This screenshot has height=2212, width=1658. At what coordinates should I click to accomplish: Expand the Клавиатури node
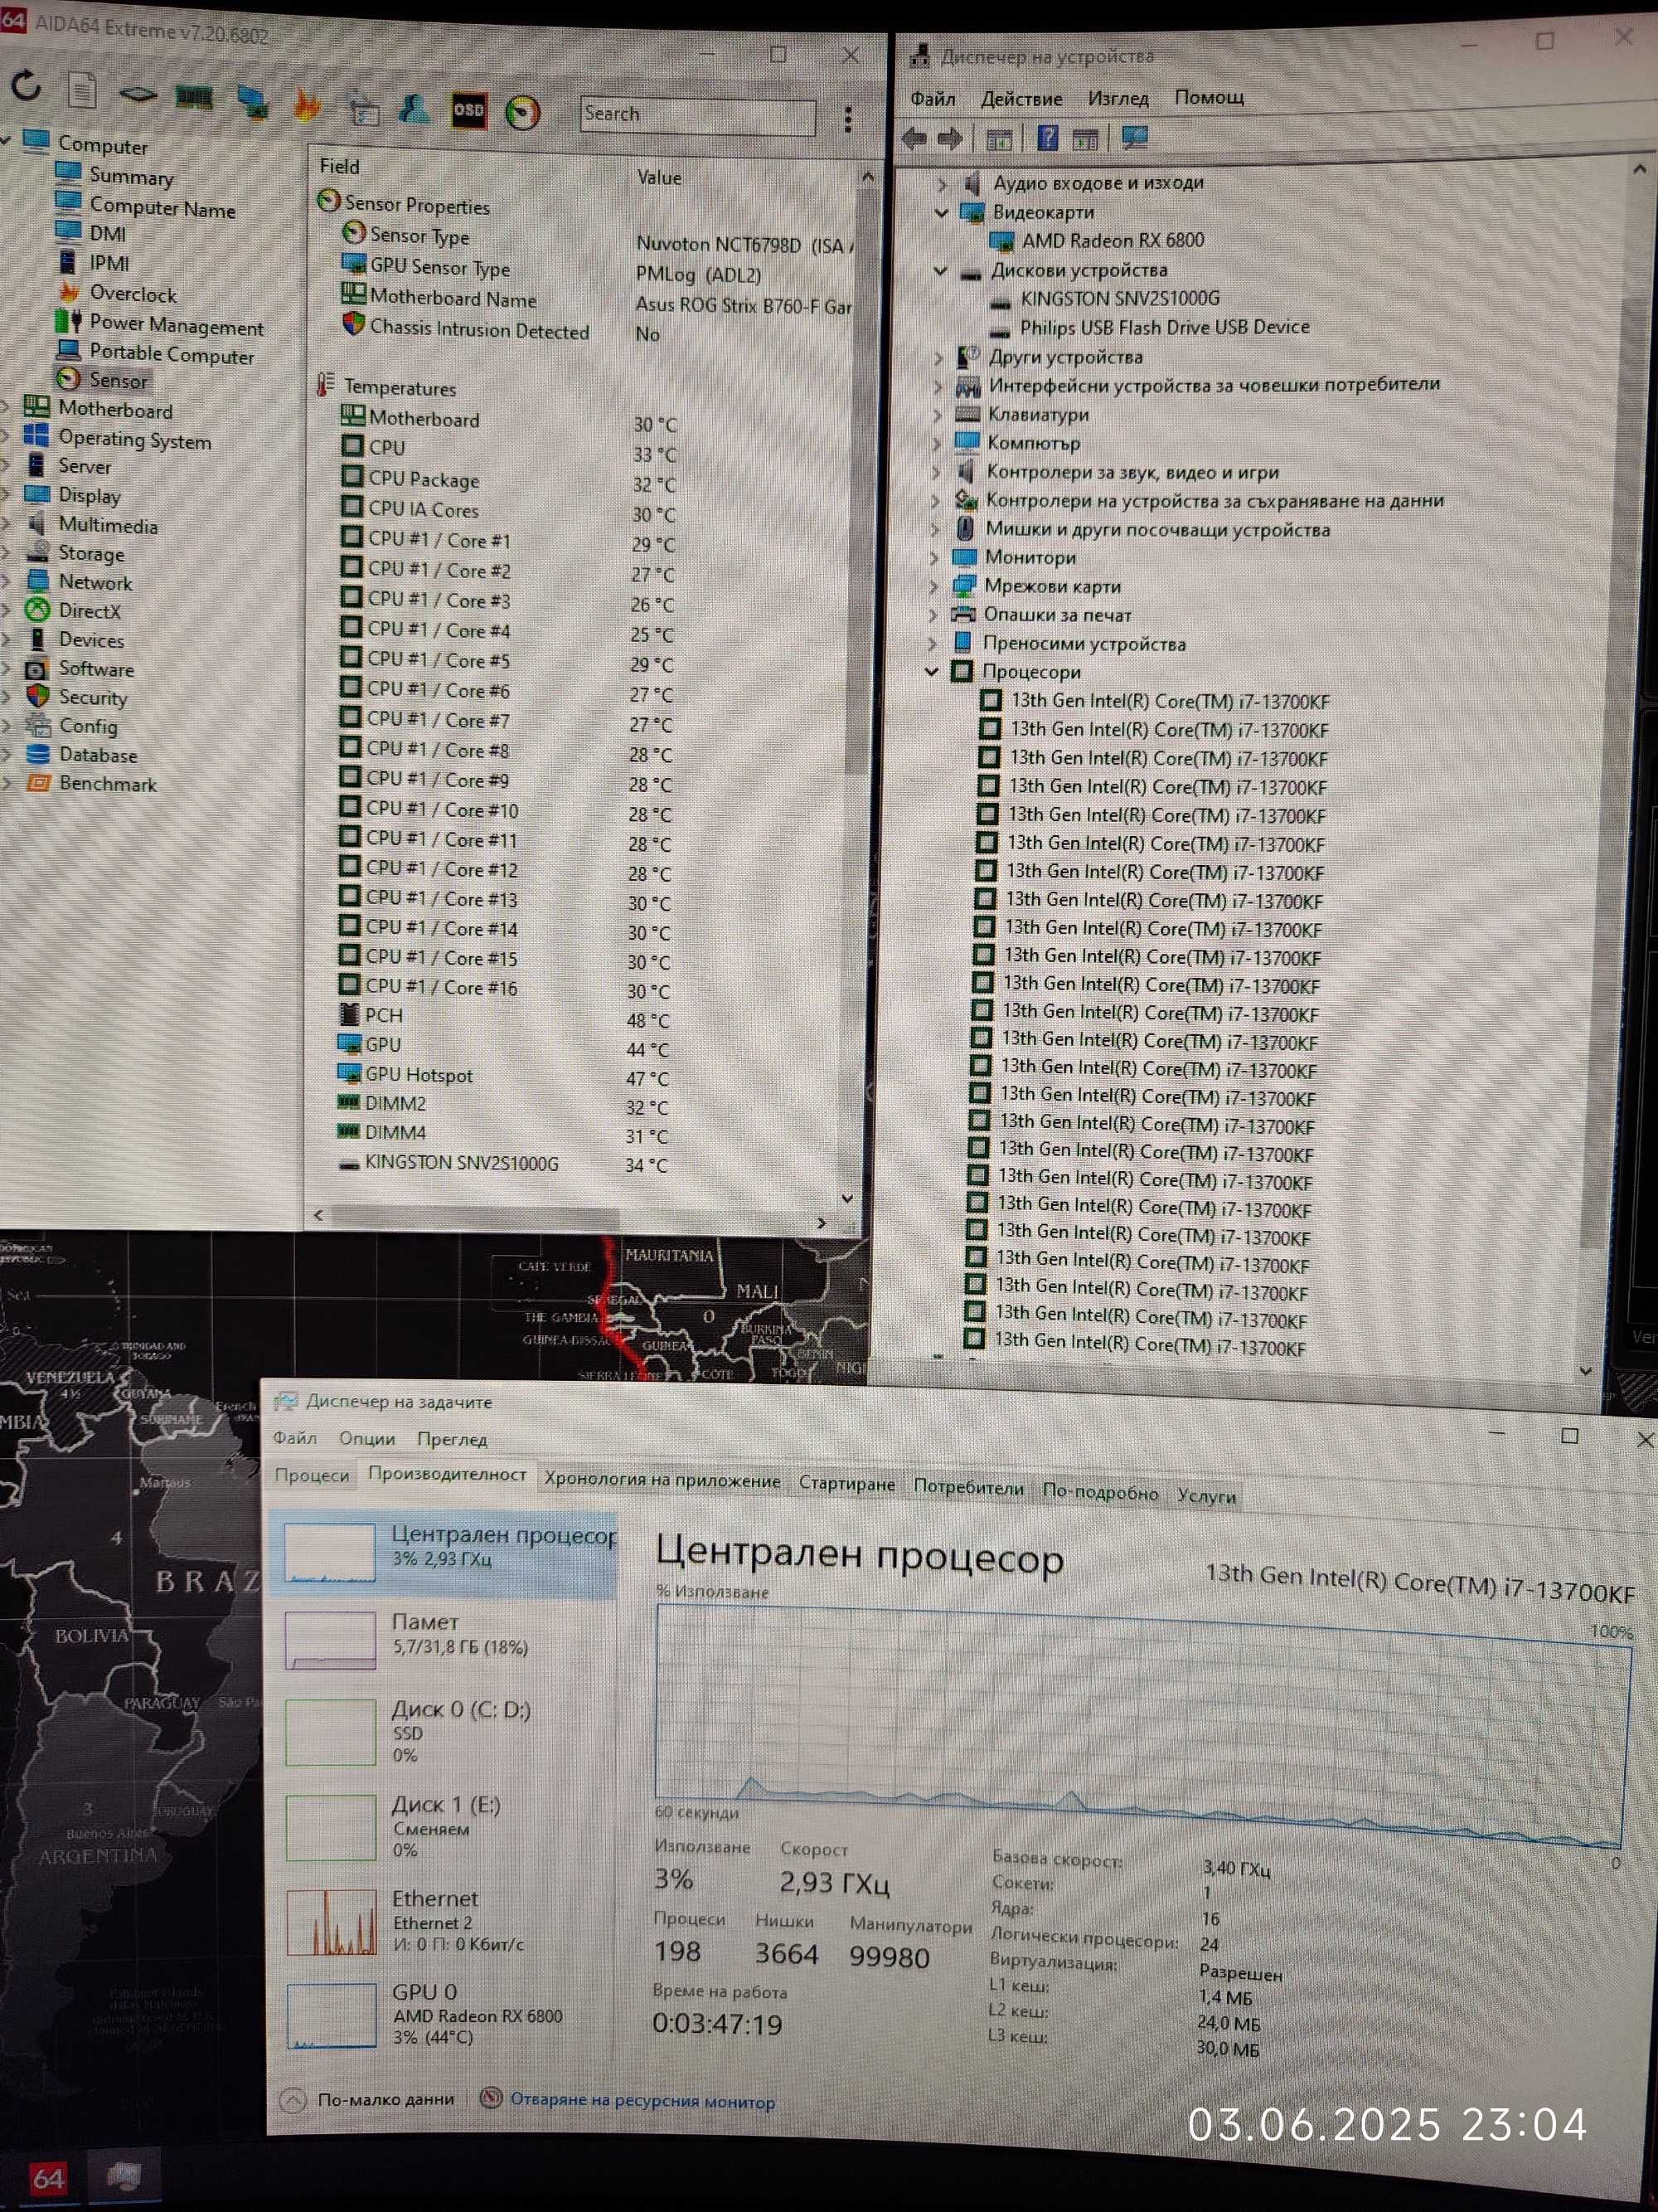pos(937,414)
